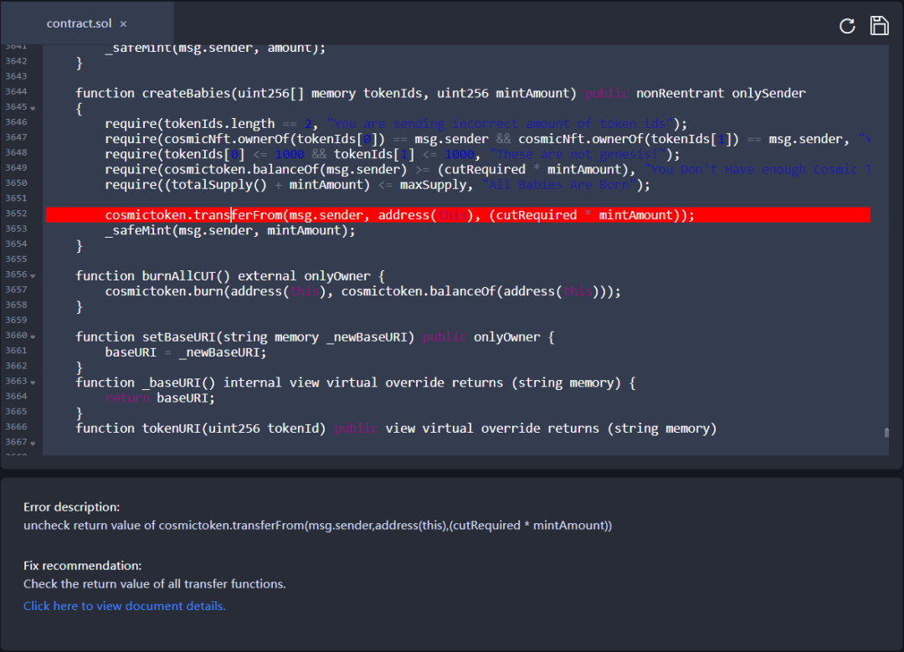Click the 'Error description:' message text
904x652 pixels.
(71, 507)
